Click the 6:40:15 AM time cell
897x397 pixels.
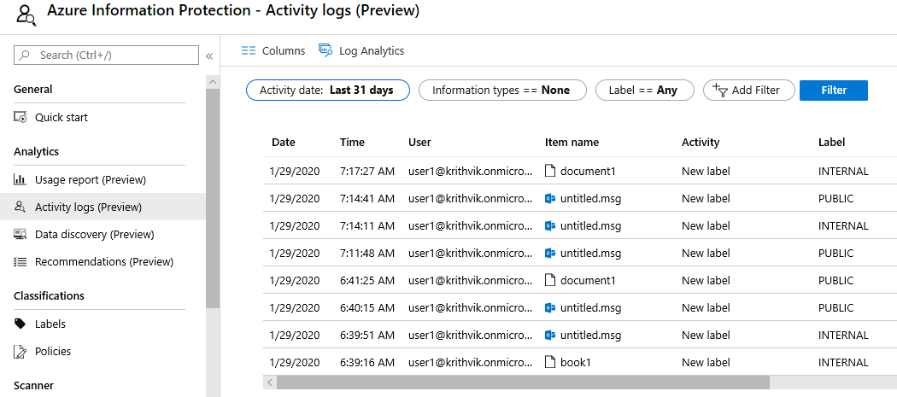(x=366, y=307)
